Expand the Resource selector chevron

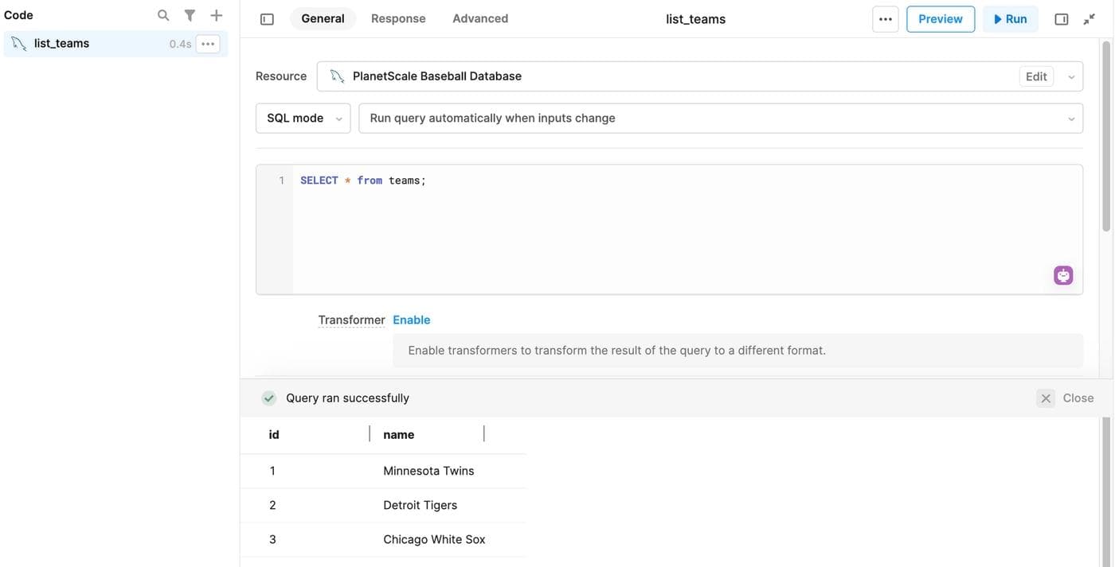1071,77
